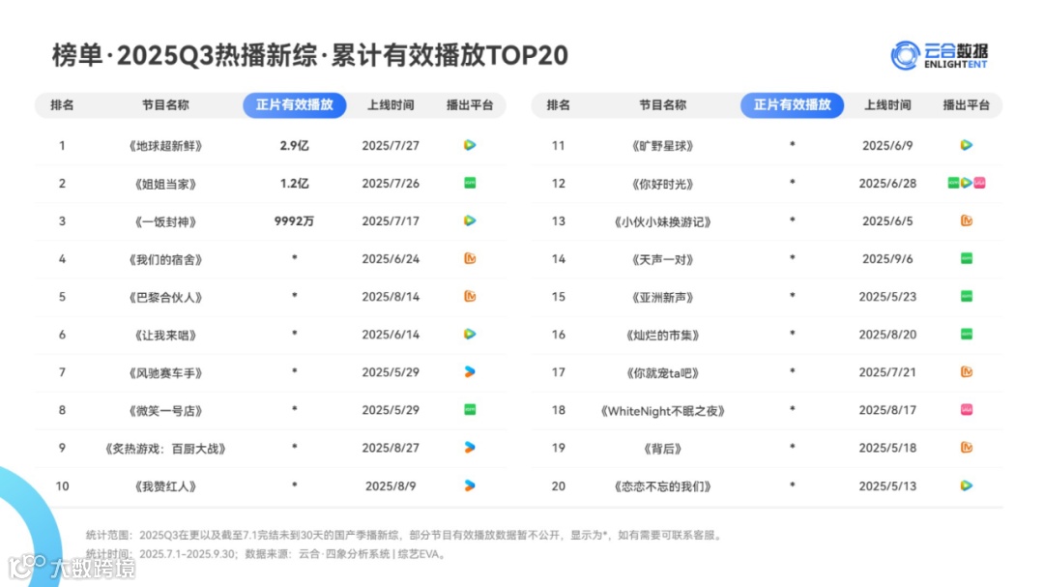1044x587 pixels.
Task: Click the footnote line starting with 统计范围
Action: 405,535
